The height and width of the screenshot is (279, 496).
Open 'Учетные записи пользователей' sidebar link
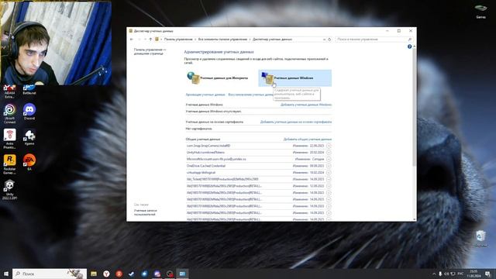pyautogui.click(x=145, y=212)
